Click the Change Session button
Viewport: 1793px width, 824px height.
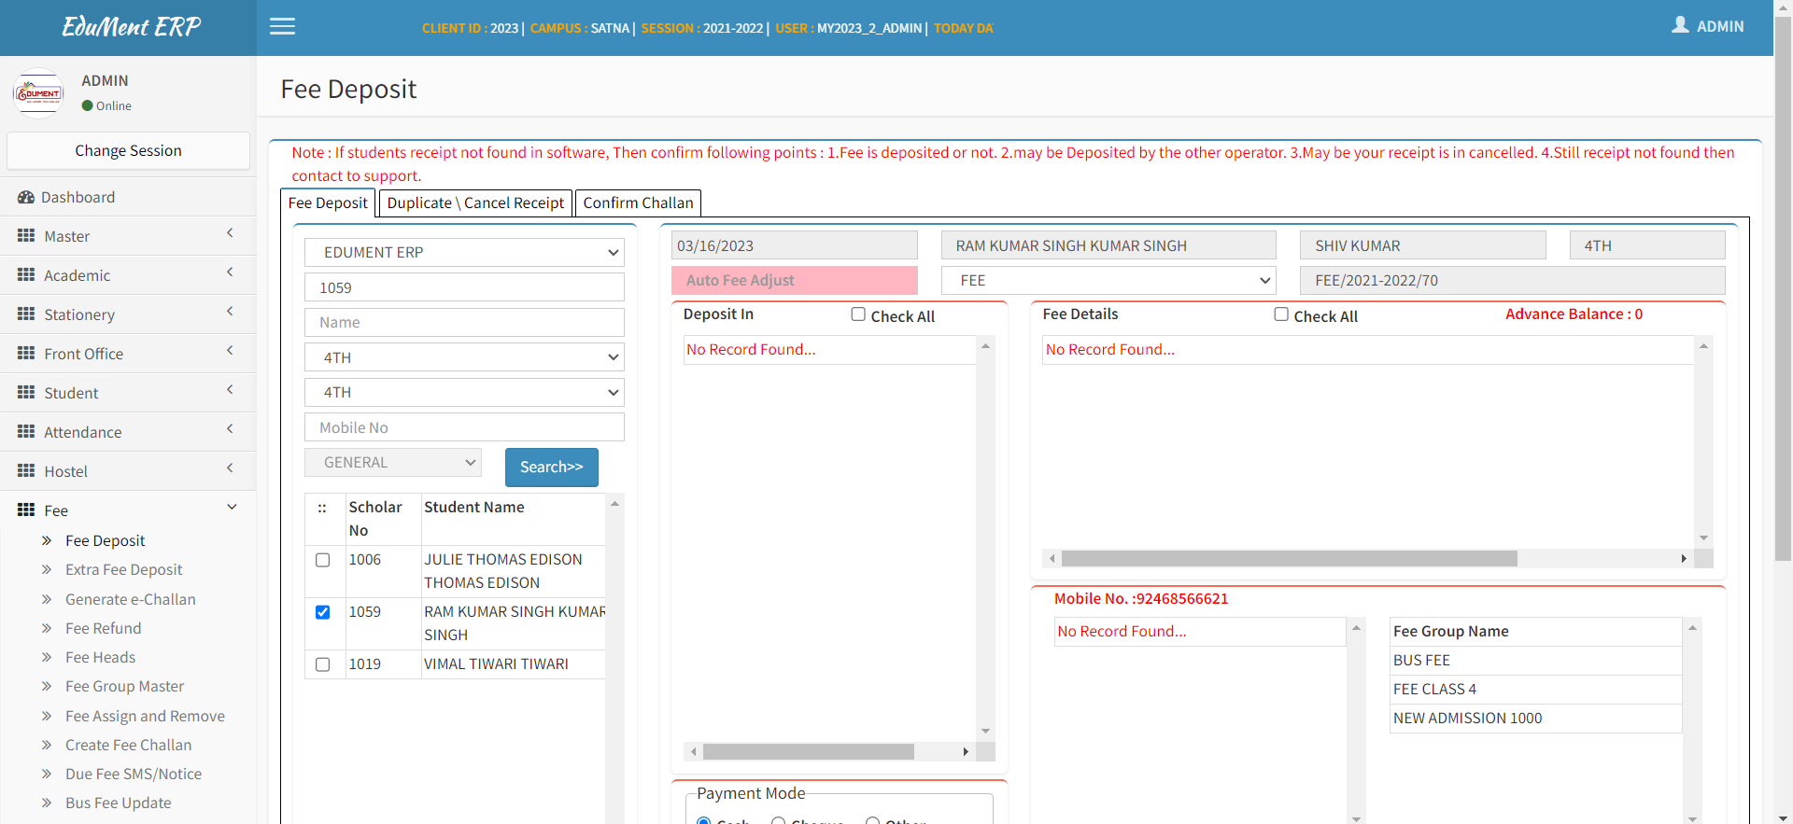128,151
